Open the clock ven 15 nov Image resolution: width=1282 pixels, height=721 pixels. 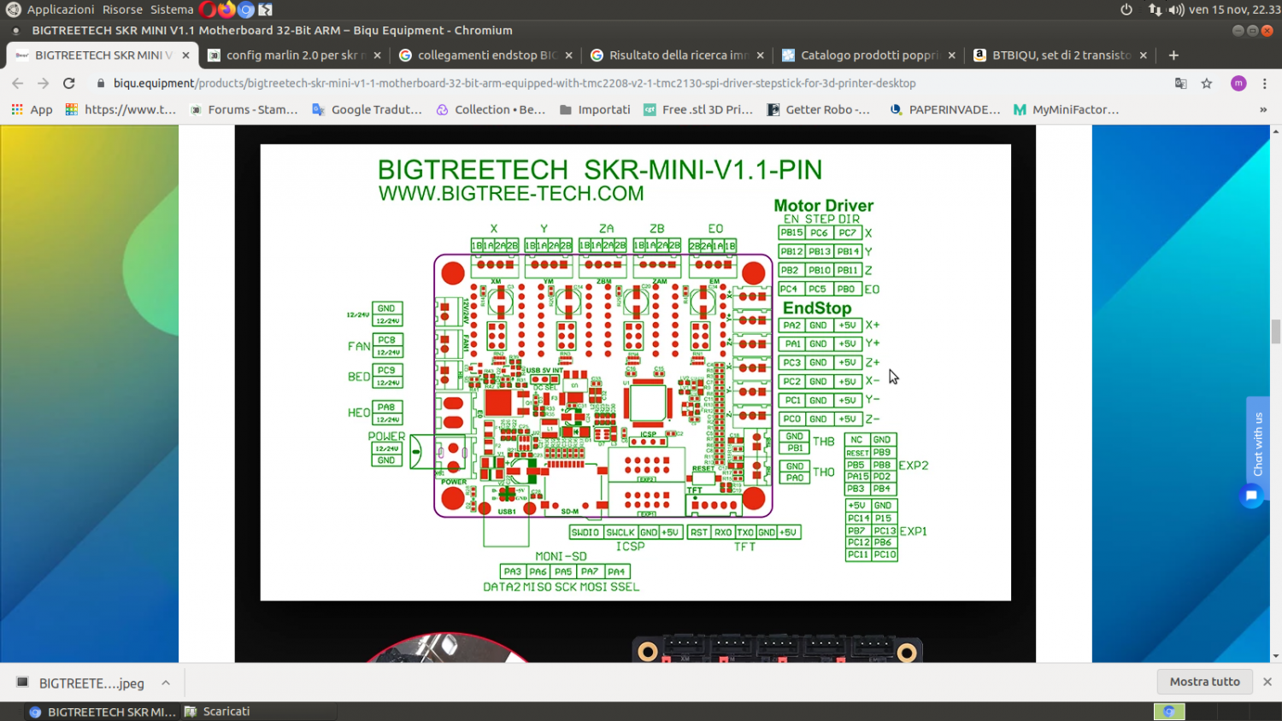coord(1234,9)
